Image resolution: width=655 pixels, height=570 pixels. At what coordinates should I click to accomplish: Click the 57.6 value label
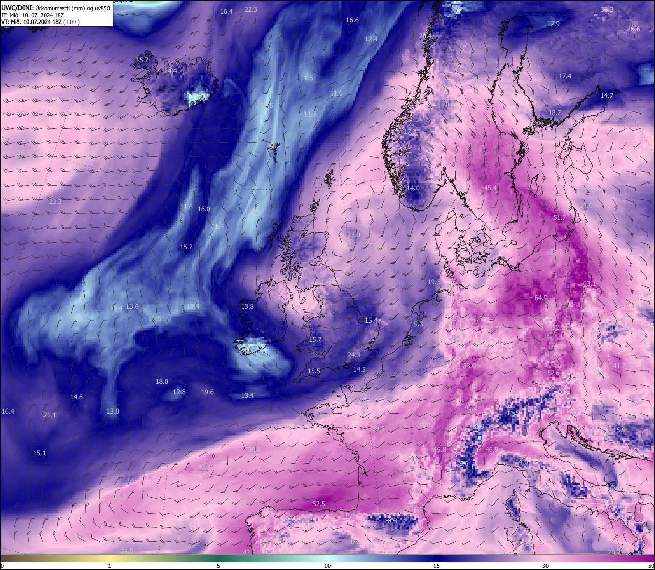[x=553, y=373]
